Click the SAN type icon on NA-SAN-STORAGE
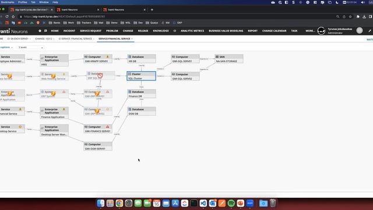This screenshot has width=373, height=210. [x=217, y=57]
